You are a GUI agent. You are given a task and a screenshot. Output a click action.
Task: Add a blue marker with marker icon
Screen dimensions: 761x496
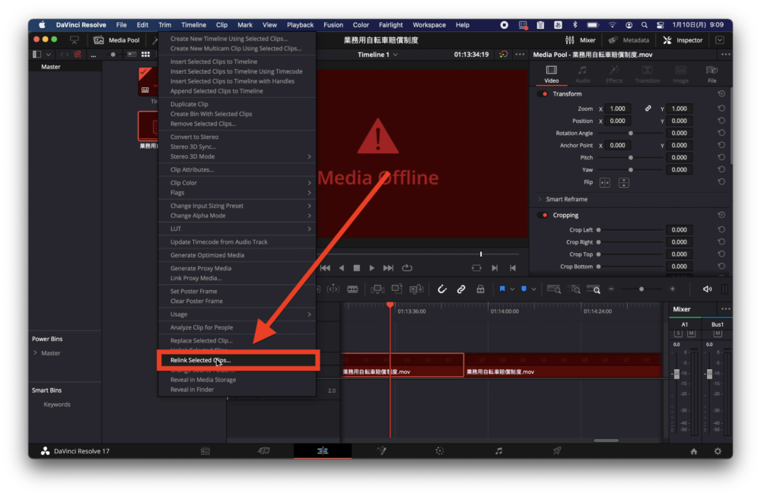point(524,289)
